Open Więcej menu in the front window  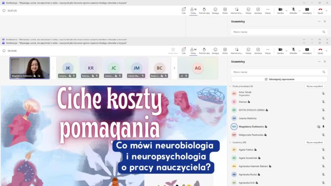[x=268, y=51]
